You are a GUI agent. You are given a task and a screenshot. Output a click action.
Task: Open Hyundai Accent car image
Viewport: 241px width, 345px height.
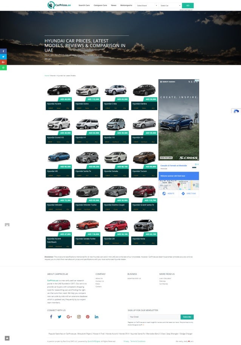click(x=59, y=90)
